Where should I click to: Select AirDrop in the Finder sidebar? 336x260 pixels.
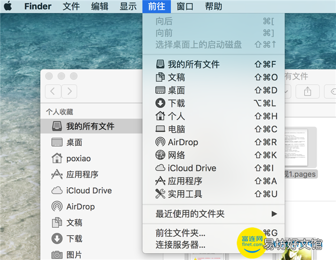(x=92, y=206)
